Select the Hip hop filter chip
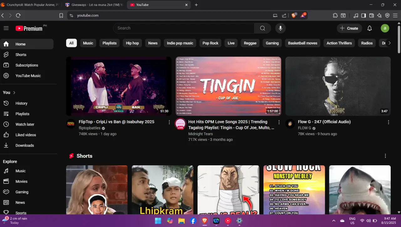This screenshot has width=401, height=227. 133,43
